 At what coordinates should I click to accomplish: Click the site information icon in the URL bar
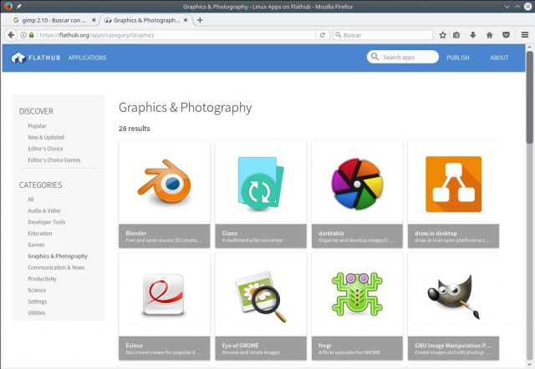click(23, 35)
